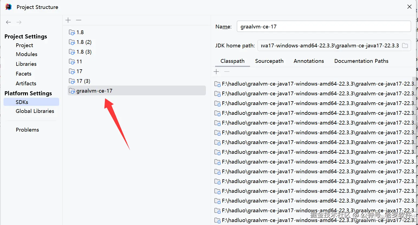This screenshot has height=225, width=418.
Task: Select the 17 SDK entry
Action: (x=137, y=71)
